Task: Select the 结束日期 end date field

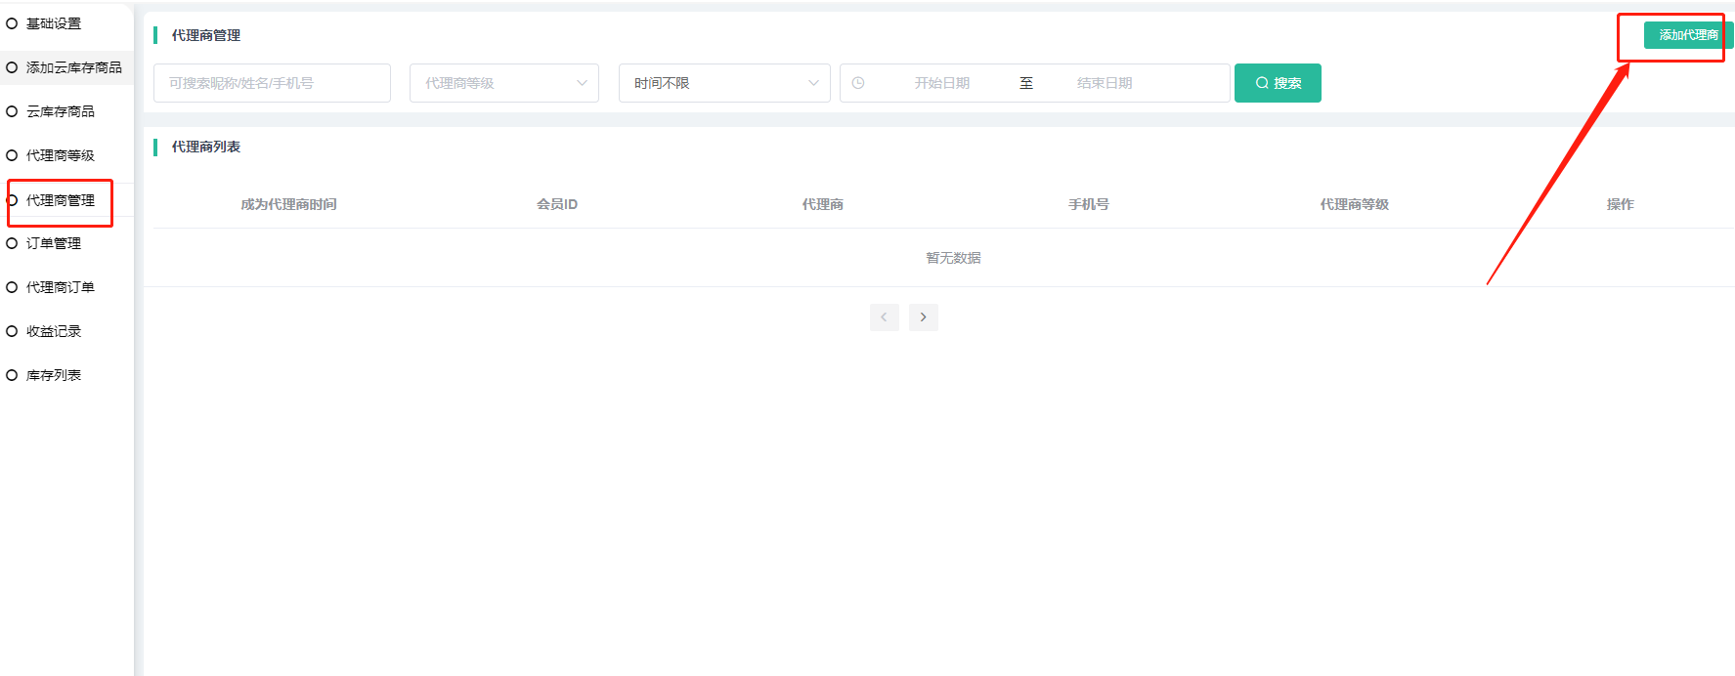Action: (x=1104, y=83)
